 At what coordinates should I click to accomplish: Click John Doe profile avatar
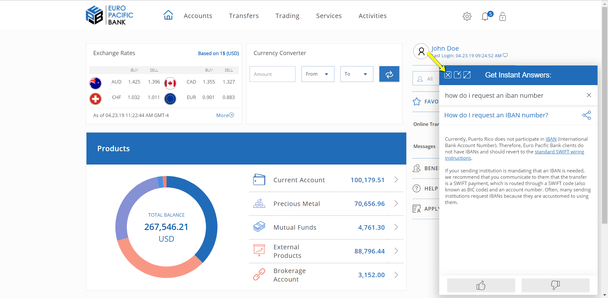pos(421,51)
